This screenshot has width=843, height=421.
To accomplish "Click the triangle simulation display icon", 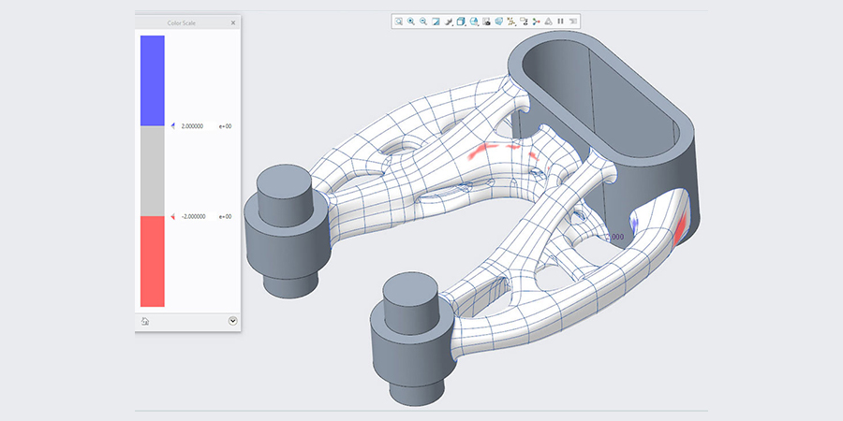I will pyautogui.click(x=548, y=21).
